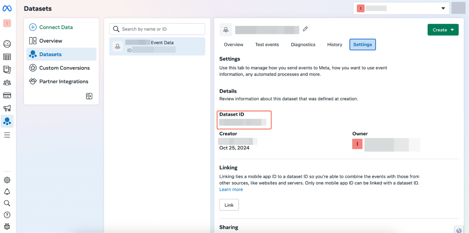Open the Audiences people icon
Viewport: 469px width, 233px height.
(x=7, y=82)
